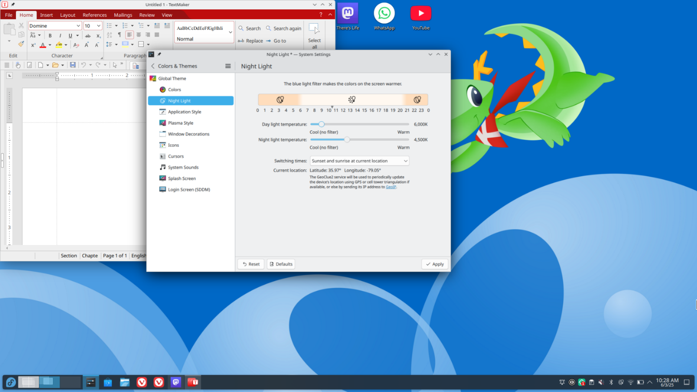Screen dimensions: 697x392
Task: Switch to the Layout ribbon tab
Action: pos(68,15)
